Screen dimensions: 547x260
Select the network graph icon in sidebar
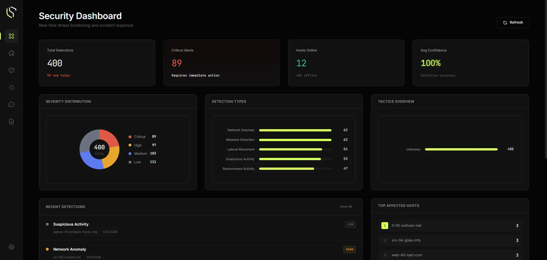click(x=11, y=53)
